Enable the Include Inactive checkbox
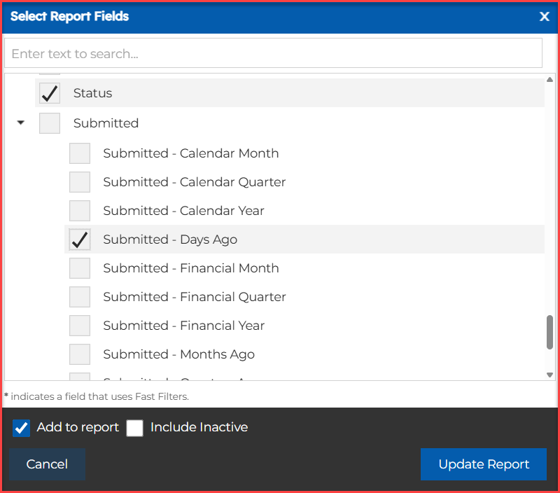The height and width of the screenshot is (493, 560). coord(134,428)
